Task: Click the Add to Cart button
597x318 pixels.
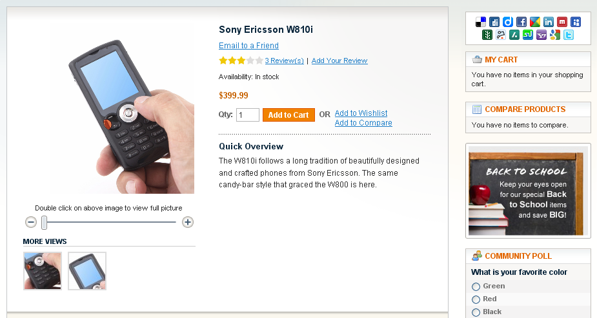Action: (288, 115)
